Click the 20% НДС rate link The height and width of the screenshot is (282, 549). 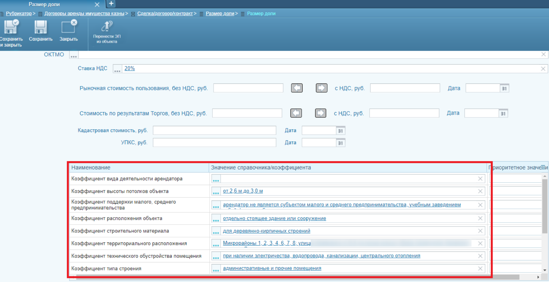click(129, 68)
